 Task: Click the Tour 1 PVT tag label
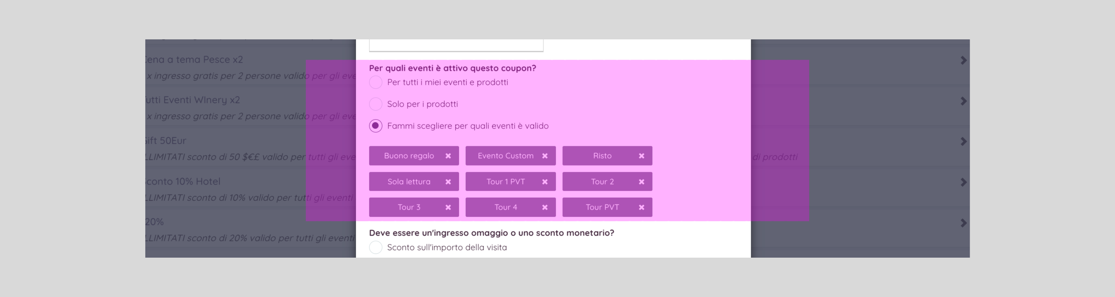505,182
